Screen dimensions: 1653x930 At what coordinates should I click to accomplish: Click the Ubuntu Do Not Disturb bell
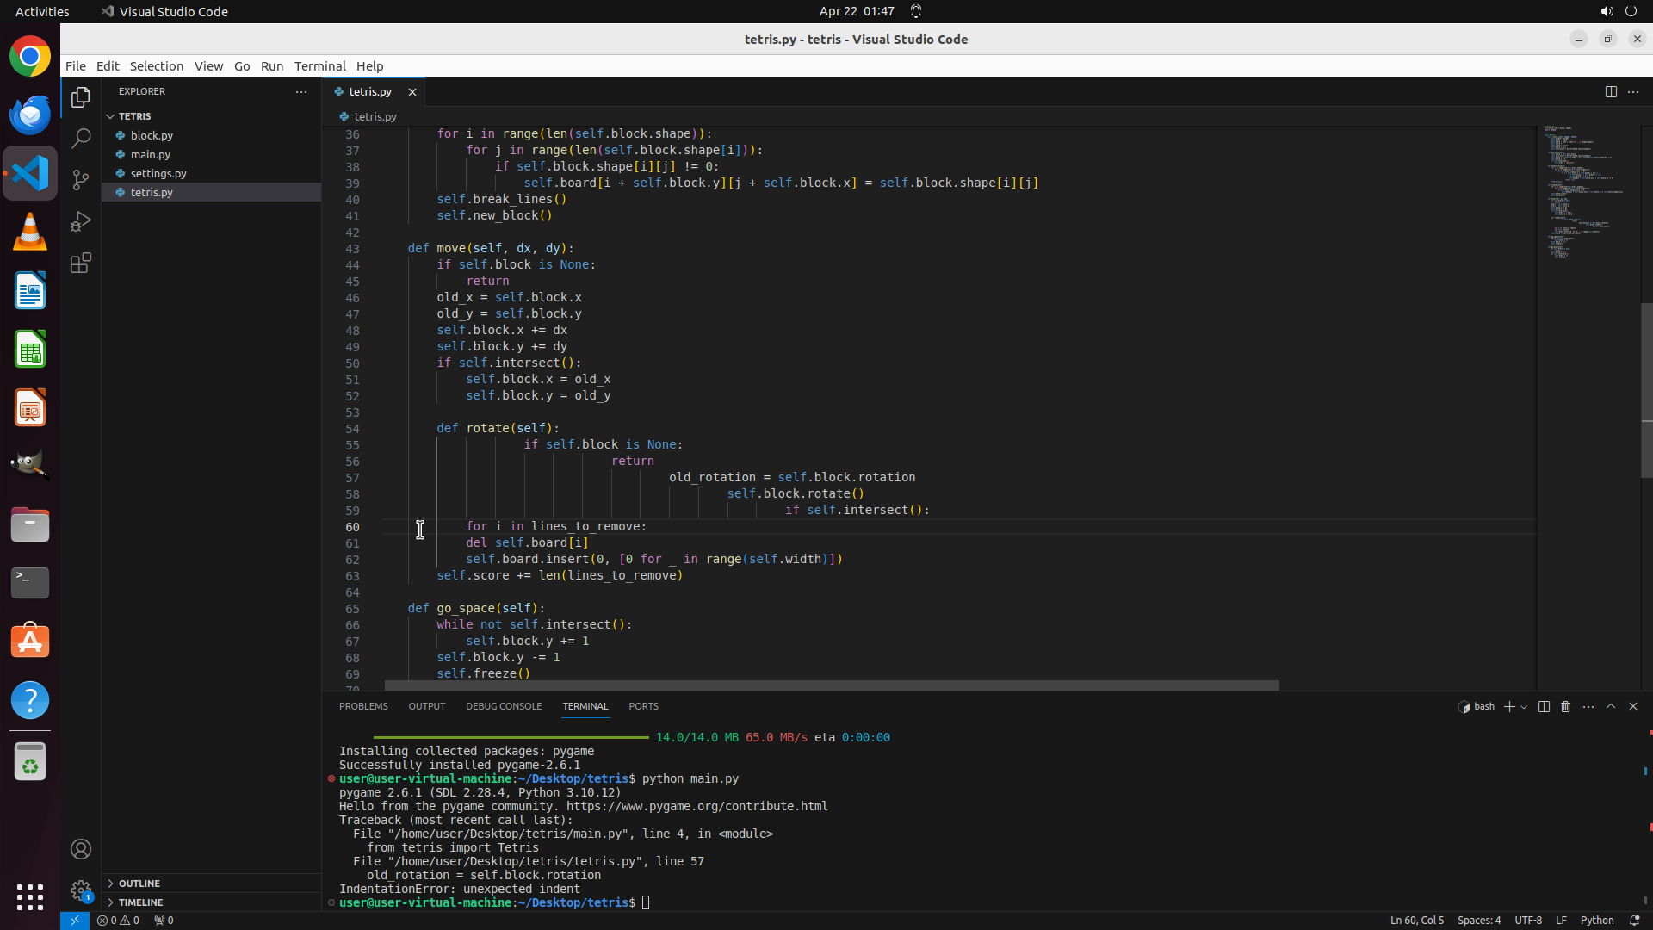point(916,11)
